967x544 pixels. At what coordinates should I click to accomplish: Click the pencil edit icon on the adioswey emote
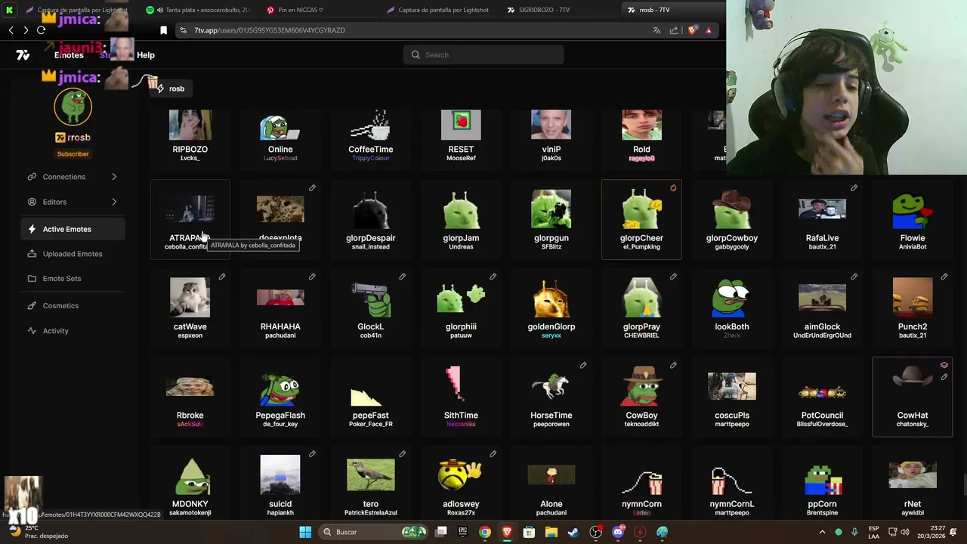pyautogui.click(x=493, y=454)
